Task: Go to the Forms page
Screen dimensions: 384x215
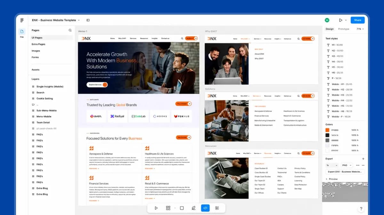Action: click(x=35, y=57)
